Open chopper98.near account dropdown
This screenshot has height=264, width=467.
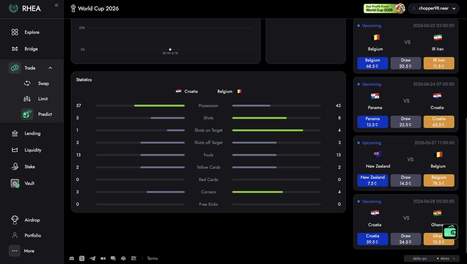[x=434, y=9]
